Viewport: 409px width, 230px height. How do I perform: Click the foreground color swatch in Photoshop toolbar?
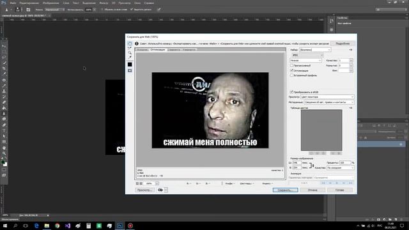pos(3,162)
